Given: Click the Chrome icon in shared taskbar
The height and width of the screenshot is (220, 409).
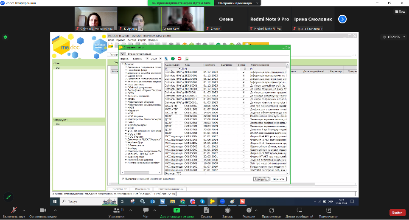Looking at the screenshot, I should (x=182, y=201).
